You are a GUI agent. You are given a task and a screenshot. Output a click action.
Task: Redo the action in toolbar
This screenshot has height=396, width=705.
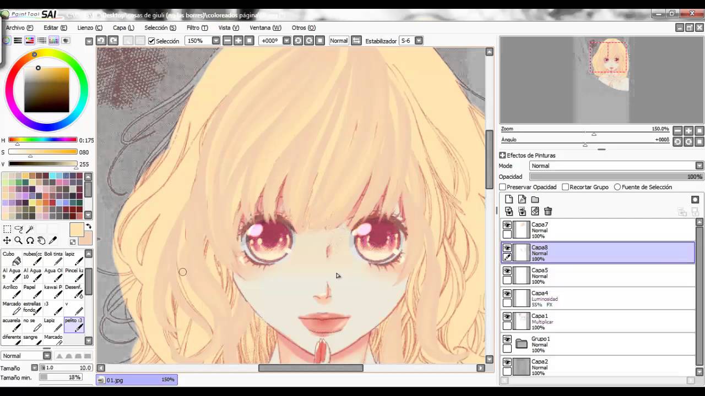[113, 40]
